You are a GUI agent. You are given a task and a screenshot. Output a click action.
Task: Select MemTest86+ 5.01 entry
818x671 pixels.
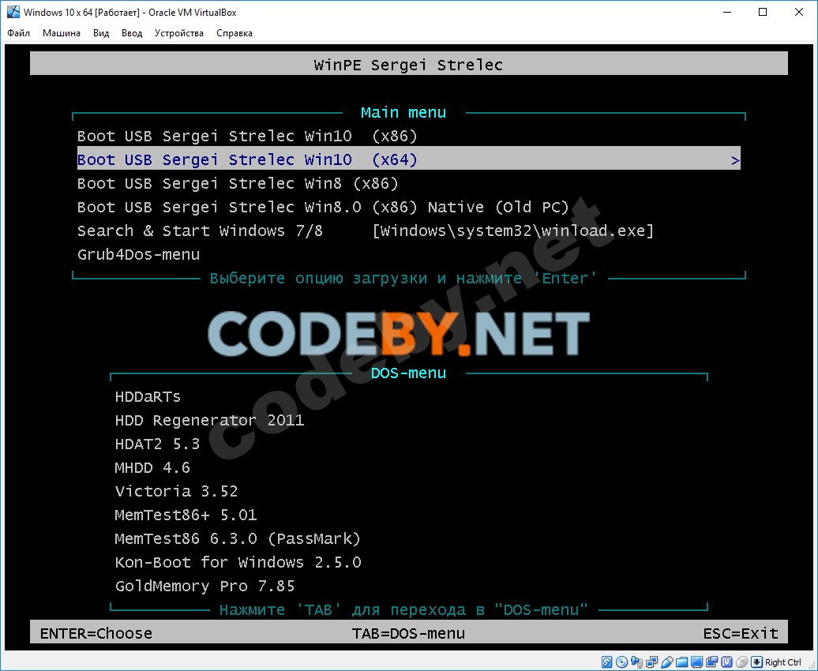pyautogui.click(x=186, y=515)
